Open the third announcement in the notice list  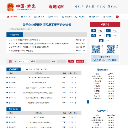click(x=31, y=47)
